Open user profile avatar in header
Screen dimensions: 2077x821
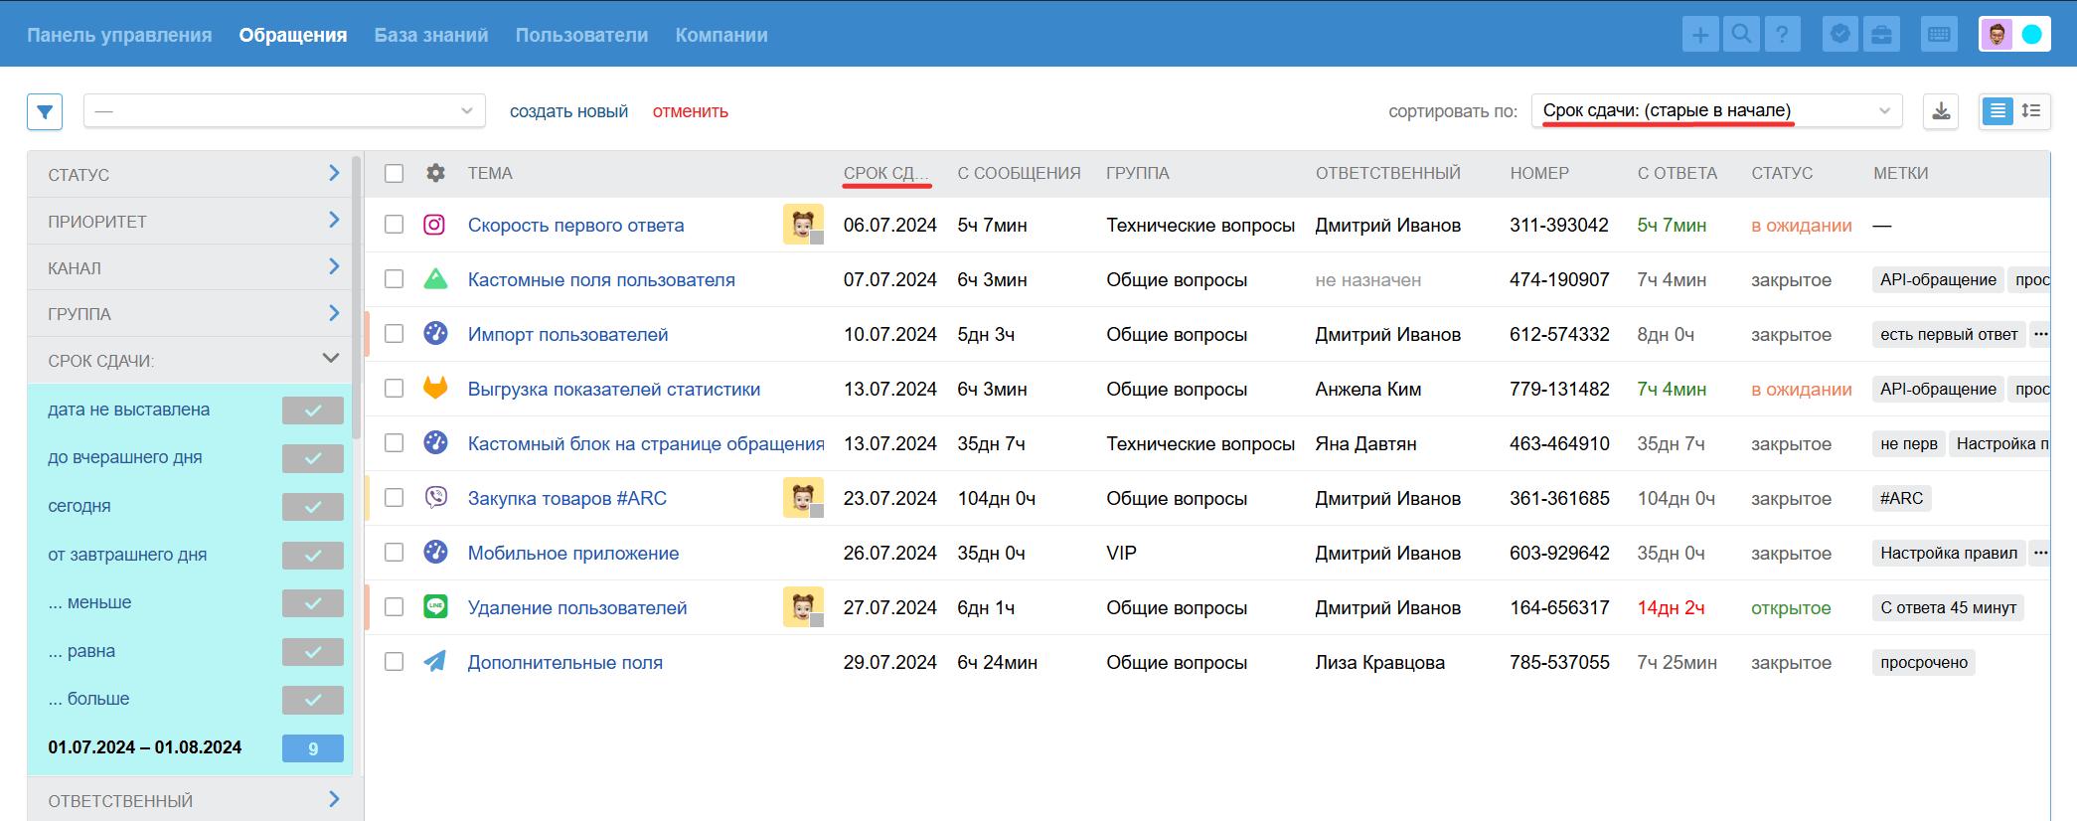(x=1997, y=35)
